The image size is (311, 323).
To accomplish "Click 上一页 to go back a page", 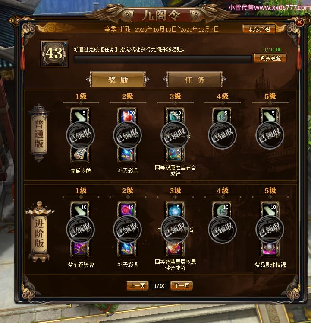I will coord(137,285).
